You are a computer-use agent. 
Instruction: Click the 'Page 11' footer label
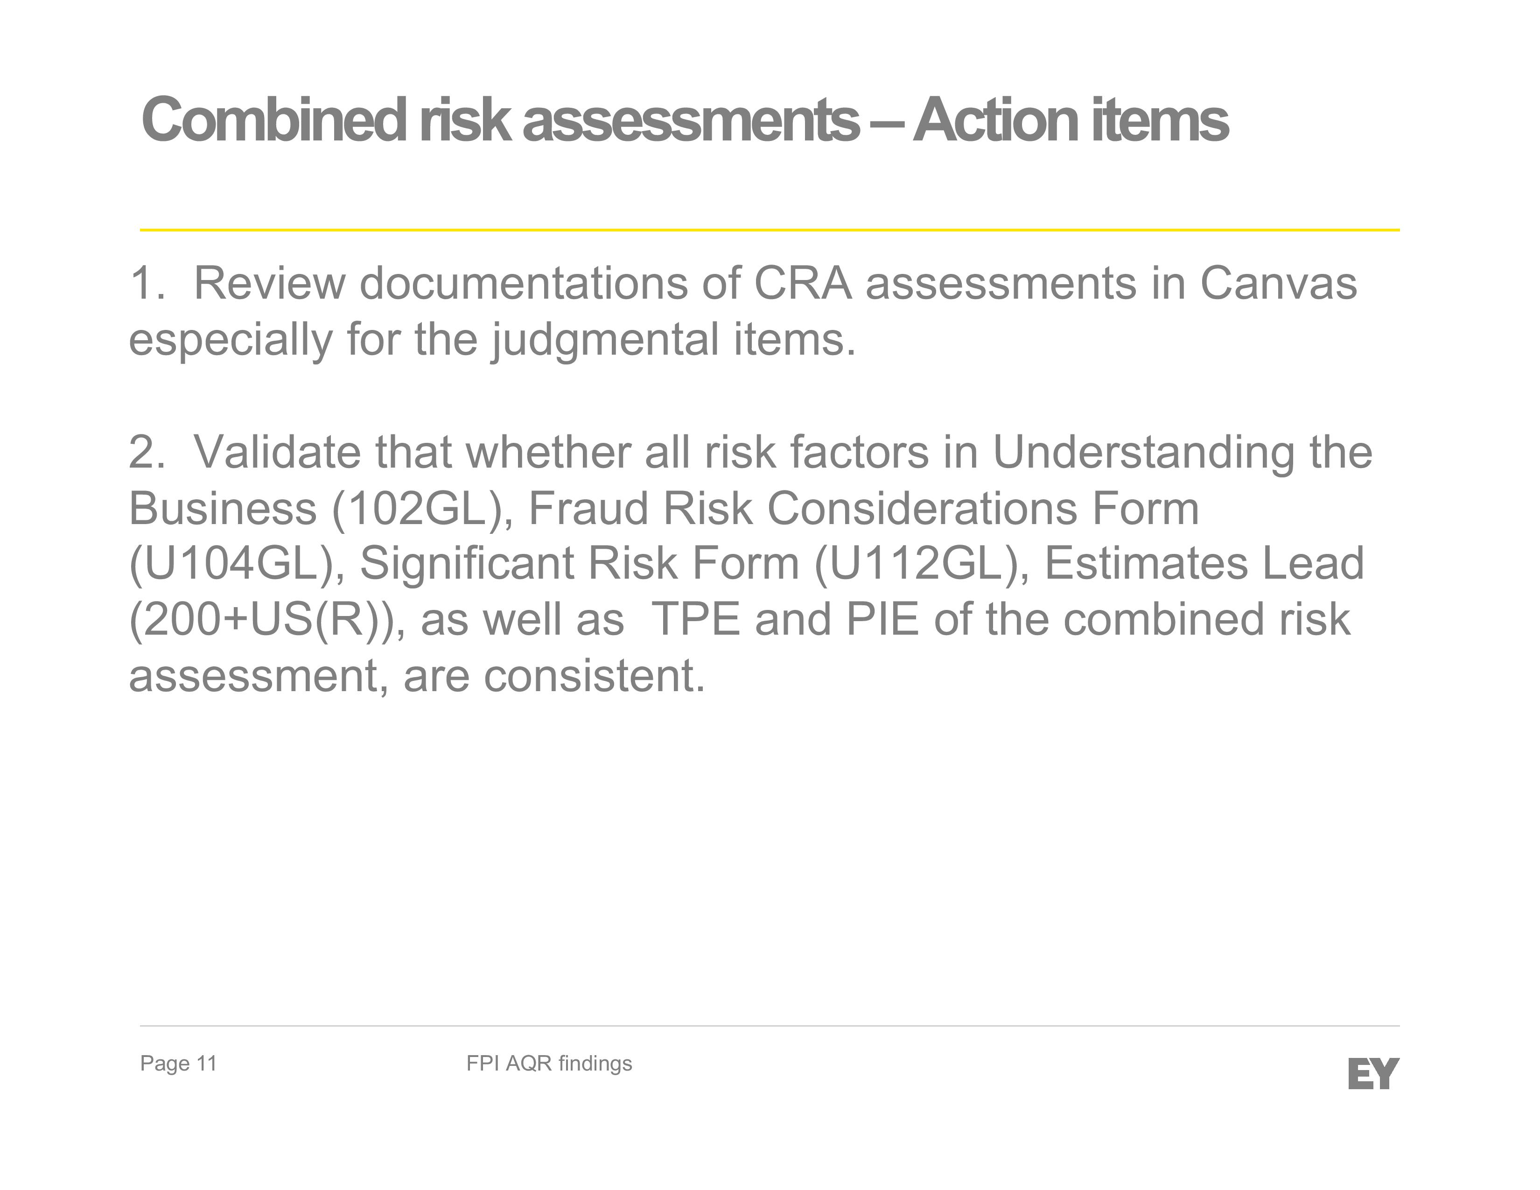178,1063
